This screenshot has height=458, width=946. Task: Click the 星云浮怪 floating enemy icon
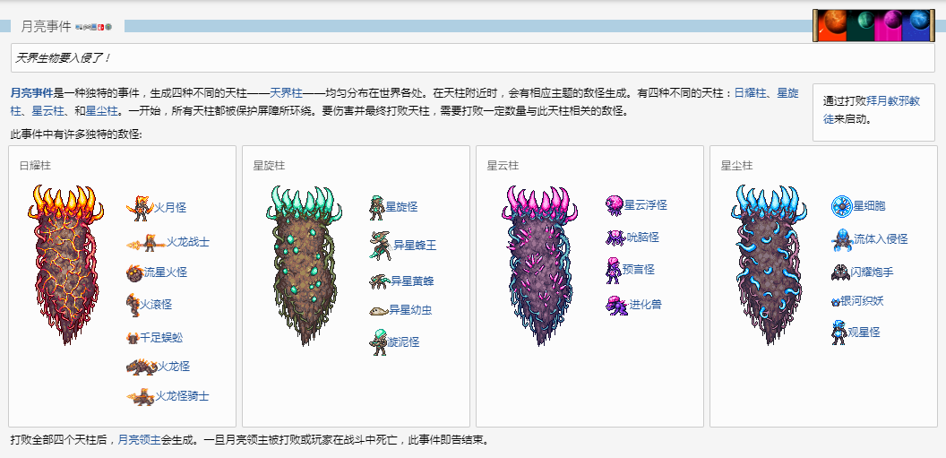click(614, 204)
